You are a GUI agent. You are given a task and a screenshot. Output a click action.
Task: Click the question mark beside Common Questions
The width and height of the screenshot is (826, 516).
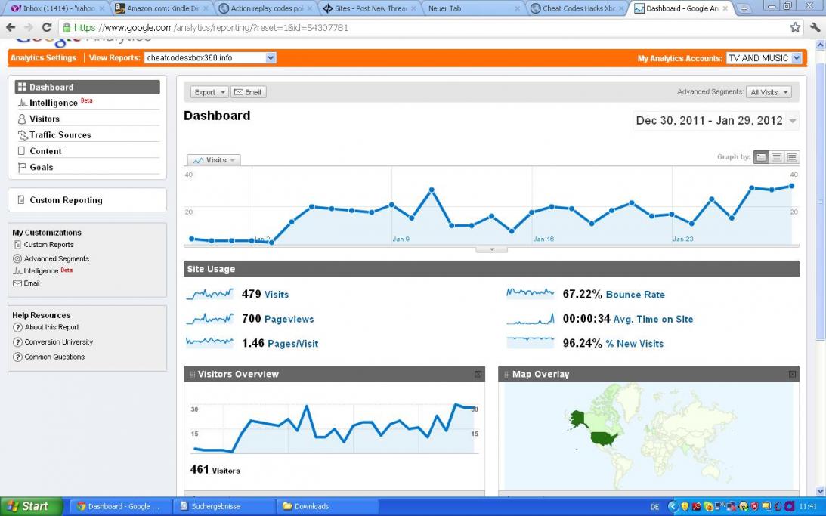(x=18, y=357)
